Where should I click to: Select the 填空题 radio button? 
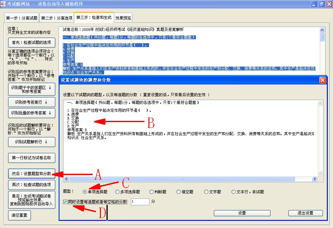pyautogui.click(x=178, y=192)
